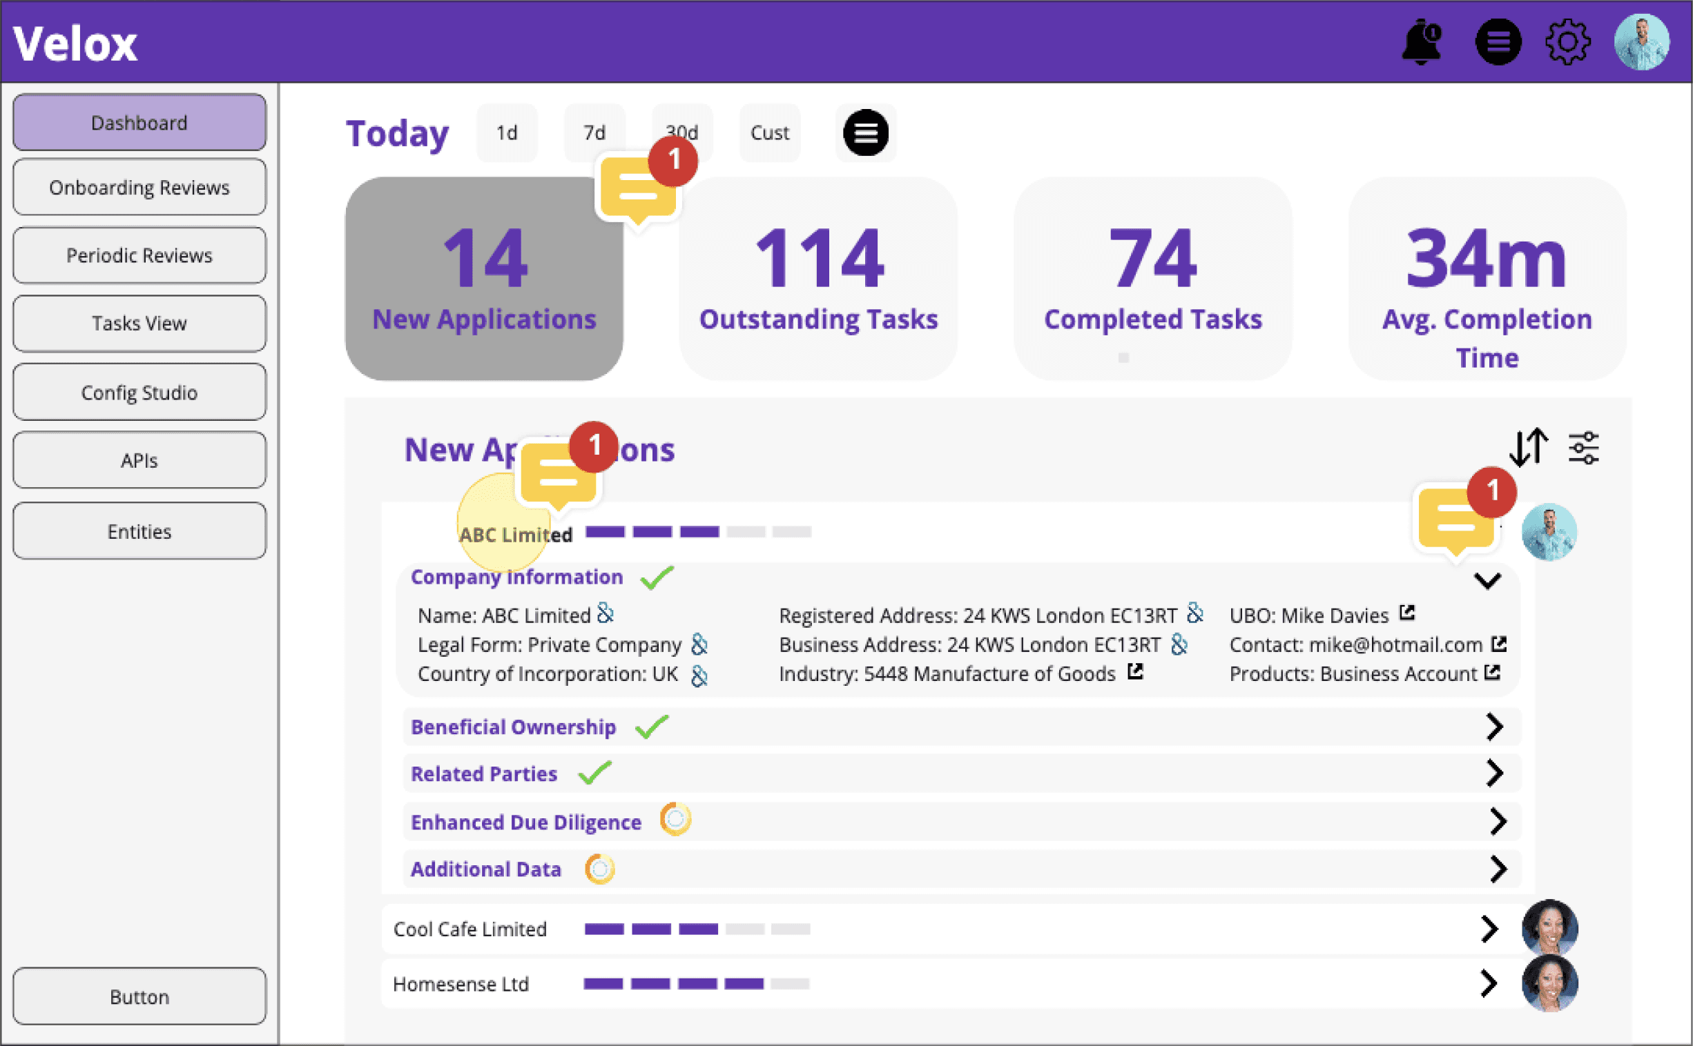Select the 1d time range

507,133
